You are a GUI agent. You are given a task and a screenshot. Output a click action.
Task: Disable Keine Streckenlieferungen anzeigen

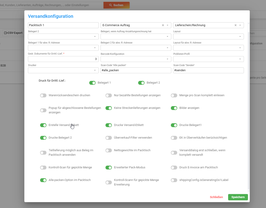(109, 108)
